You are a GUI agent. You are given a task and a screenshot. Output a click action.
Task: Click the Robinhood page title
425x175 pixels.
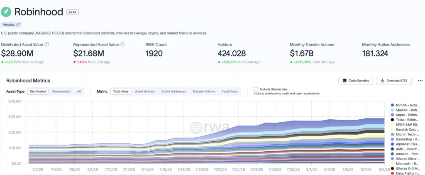click(x=39, y=12)
